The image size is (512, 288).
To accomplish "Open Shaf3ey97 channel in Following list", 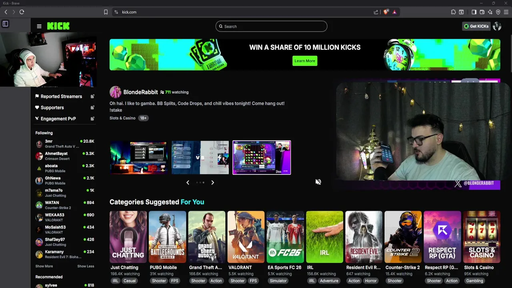I will tap(64, 242).
